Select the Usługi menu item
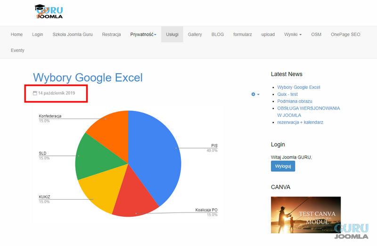This screenshot has width=377, height=246. click(x=172, y=34)
